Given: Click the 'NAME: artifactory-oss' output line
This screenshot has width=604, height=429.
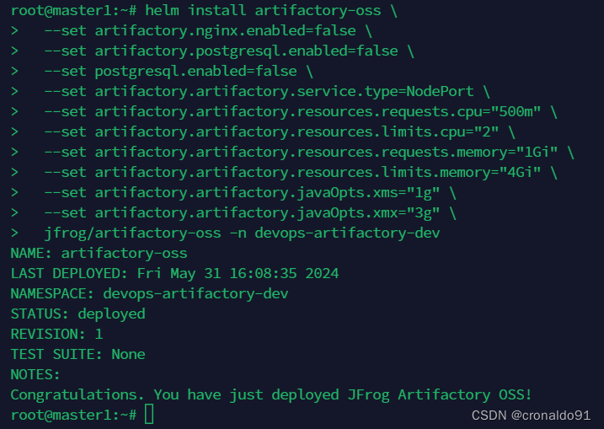Looking at the screenshot, I should pos(99,253).
